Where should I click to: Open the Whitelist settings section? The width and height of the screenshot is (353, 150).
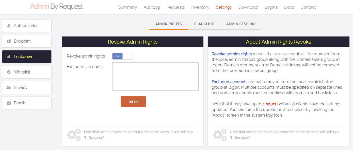click(27, 72)
